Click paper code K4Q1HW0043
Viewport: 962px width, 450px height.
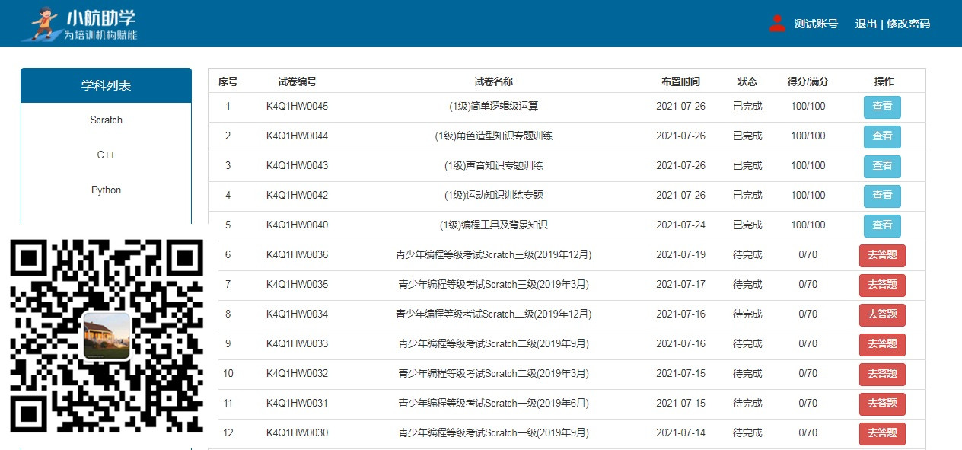point(297,166)
